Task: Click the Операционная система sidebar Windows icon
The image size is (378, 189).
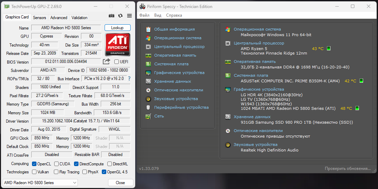Action: pos(148,38)
